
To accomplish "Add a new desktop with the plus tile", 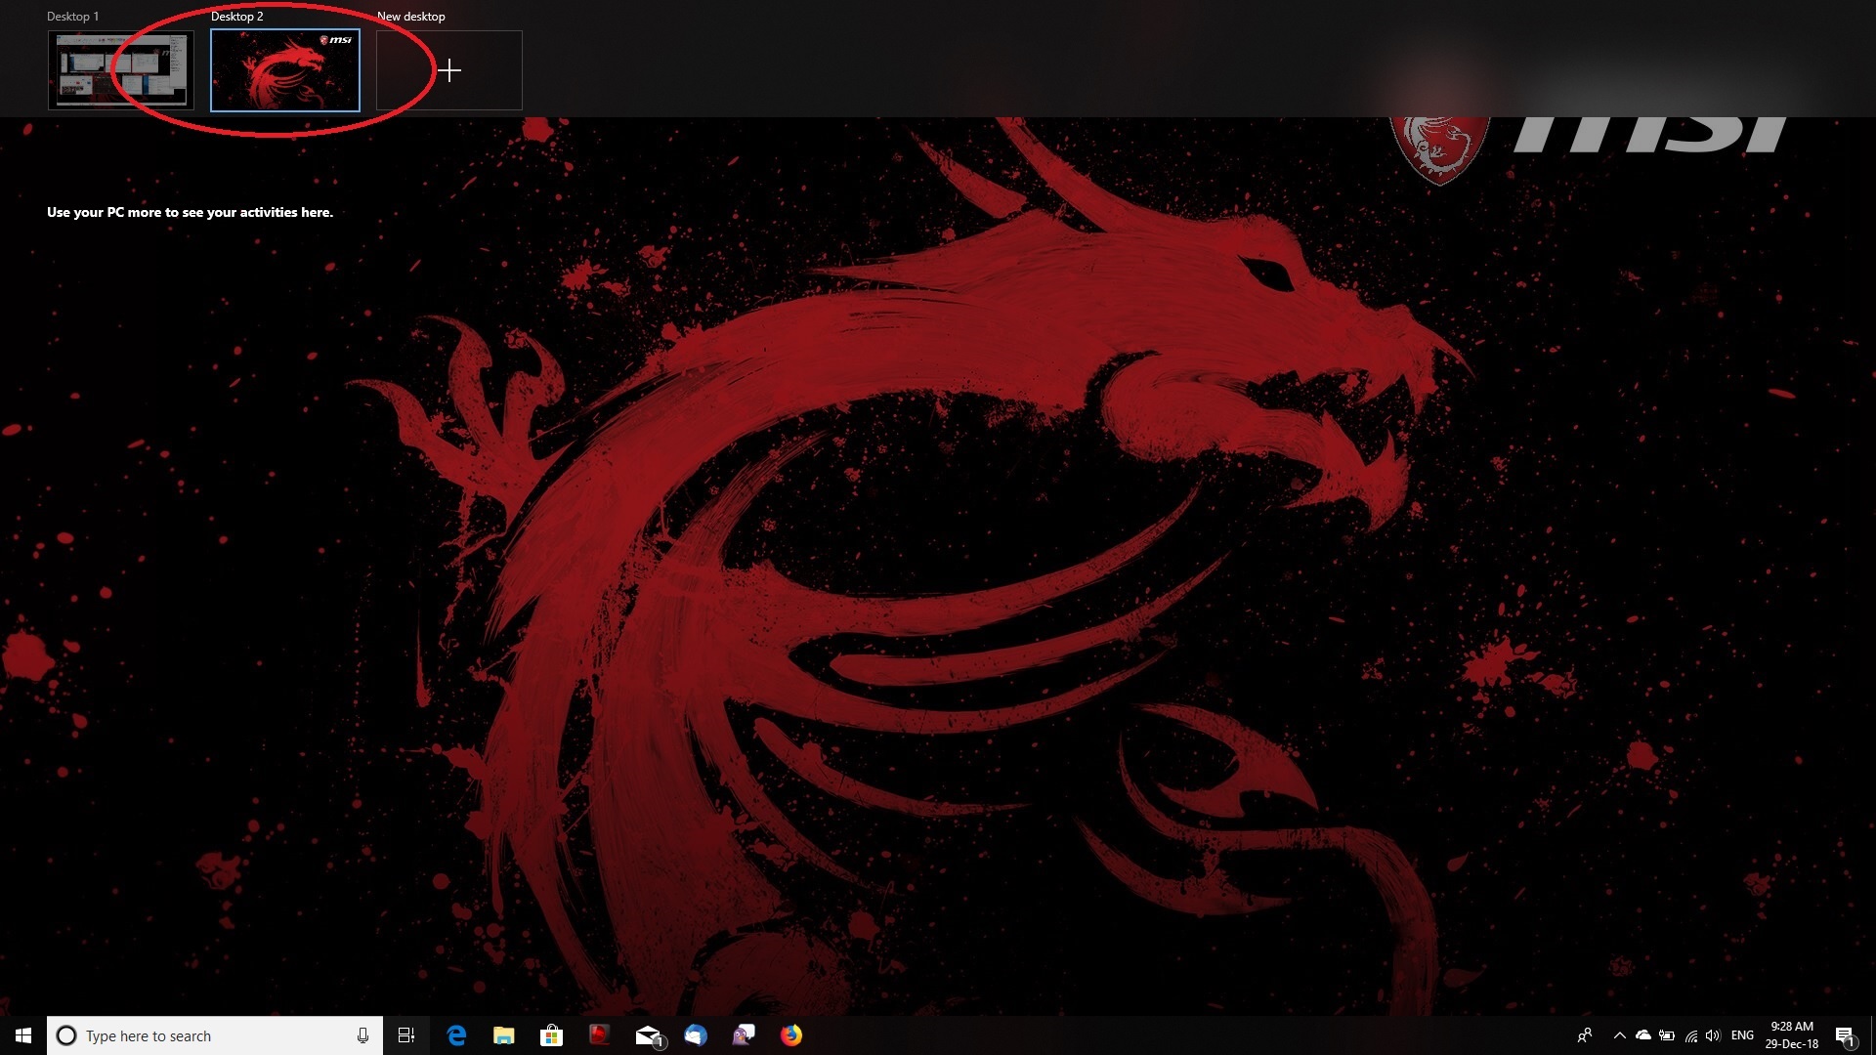I will click(x=449, y=70).
